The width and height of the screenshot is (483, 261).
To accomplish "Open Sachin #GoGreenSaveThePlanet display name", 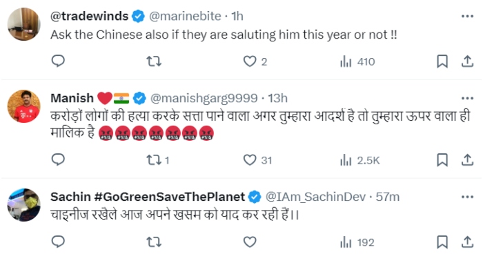I will [148, 197].
